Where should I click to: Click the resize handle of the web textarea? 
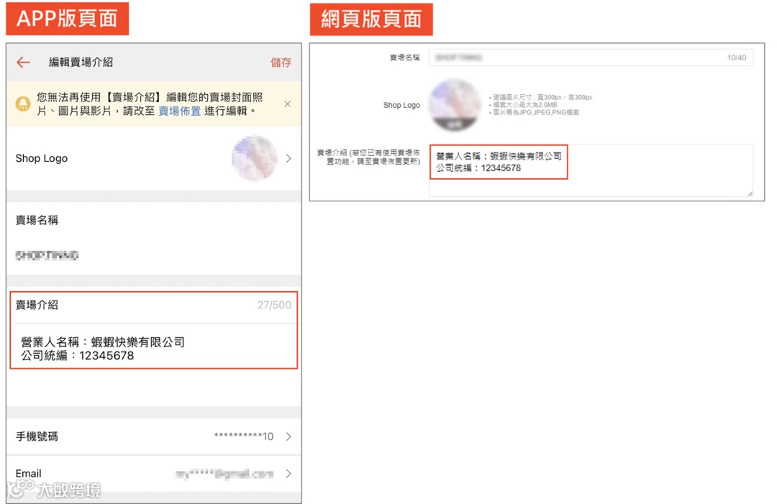750,193
